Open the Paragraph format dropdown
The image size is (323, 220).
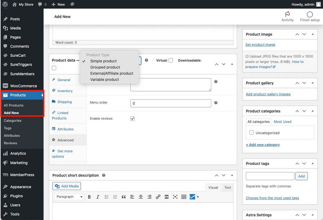[x=69, y=197]
